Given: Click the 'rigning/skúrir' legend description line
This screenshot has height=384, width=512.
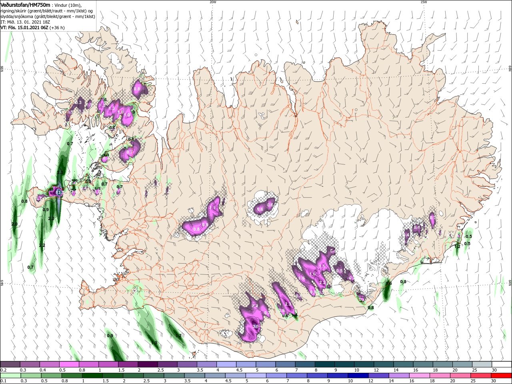Looking at the screenshot, I should (x=47, y=11).
